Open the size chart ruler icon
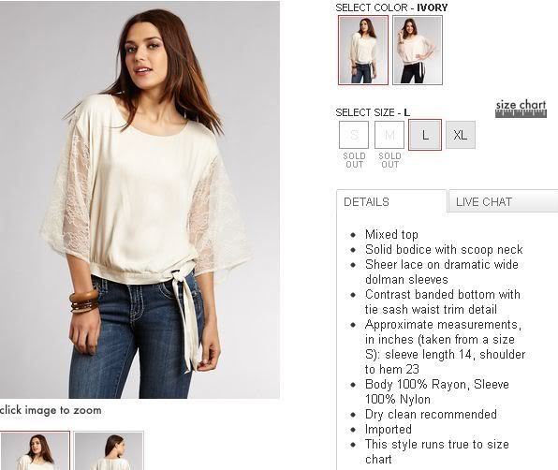Image resolution: width=558 pixels, height=470 pixels. [521, 114]
